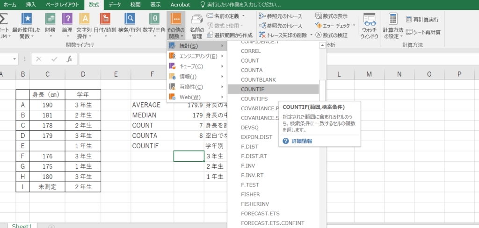Click 数式の検証 fx icon
479x228 pixels.
pyautogui.click(x=318, y=35)
